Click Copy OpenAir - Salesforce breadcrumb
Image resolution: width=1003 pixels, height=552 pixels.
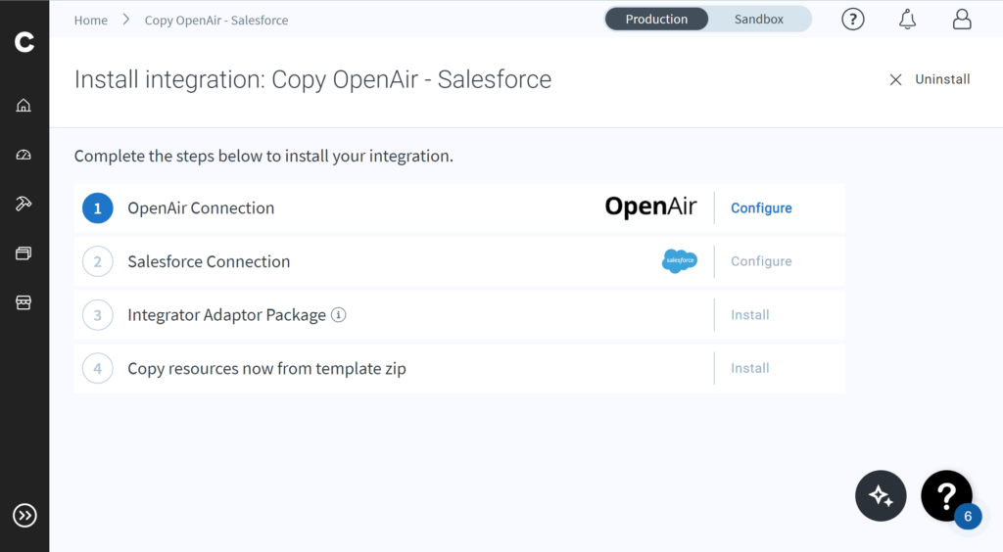click(216, 21)
